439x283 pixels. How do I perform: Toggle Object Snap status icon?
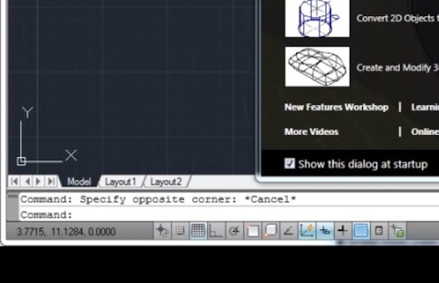point(253,231)
